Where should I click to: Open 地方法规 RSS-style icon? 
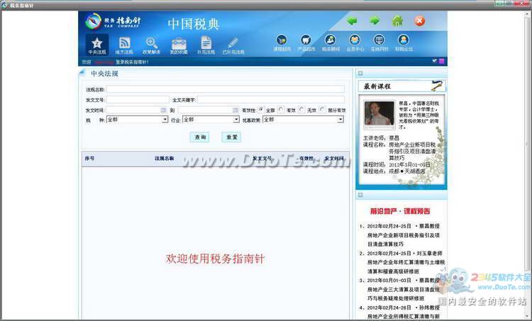point(124,45)
